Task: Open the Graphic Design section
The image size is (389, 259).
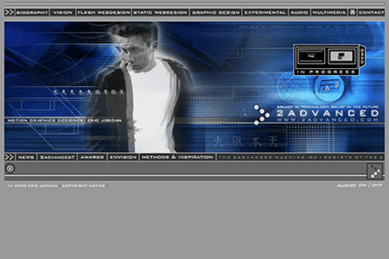Action: tap(216, 13)
